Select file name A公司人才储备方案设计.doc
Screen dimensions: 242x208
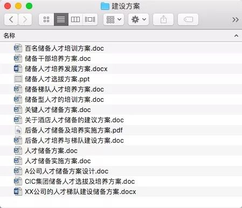[66, 171]
